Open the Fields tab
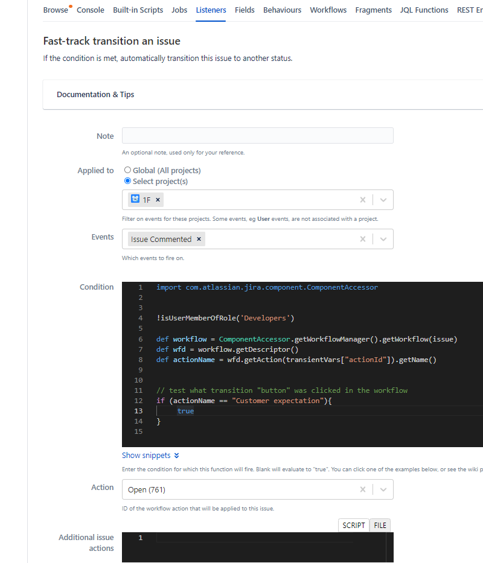This screenshot has height=563, width=483. (245, 10)
